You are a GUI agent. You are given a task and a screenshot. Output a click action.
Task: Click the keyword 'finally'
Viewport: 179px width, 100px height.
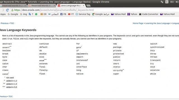pos(44,70)
